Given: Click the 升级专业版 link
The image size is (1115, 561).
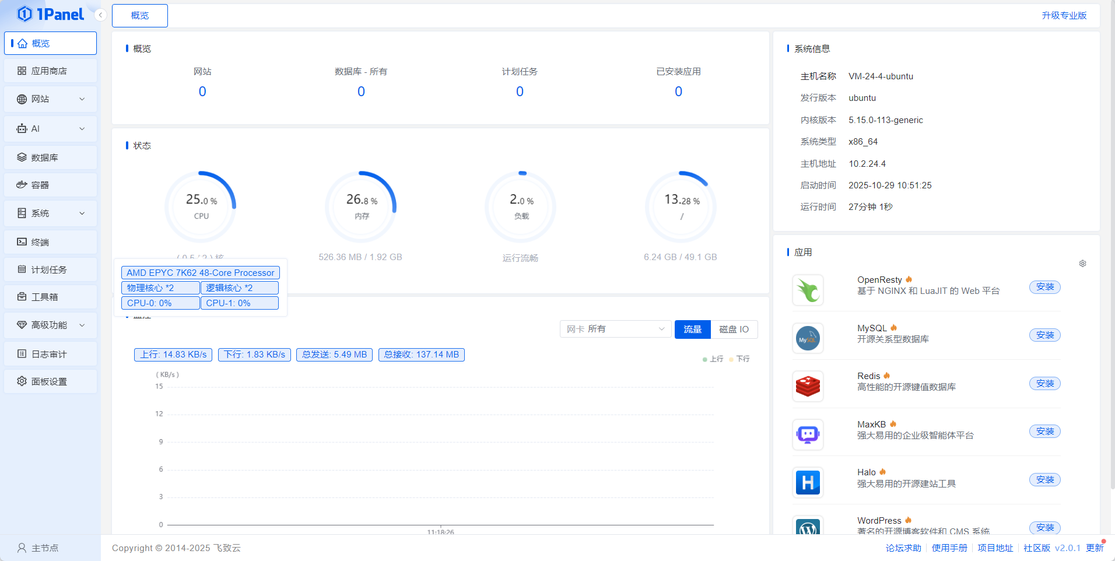Looking at the screenshot, I should click(1064, 15).
